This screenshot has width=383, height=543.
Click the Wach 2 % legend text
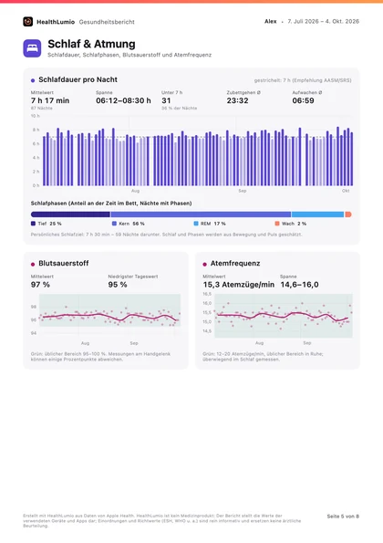tap(294, 224)
